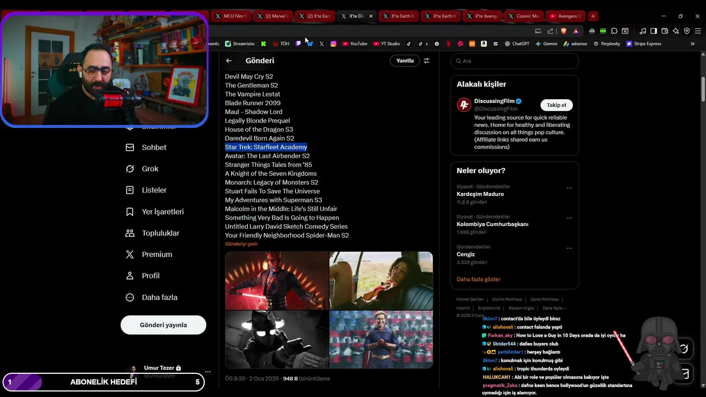Click the Gönderi yayınla button

[x=163, y=325]
